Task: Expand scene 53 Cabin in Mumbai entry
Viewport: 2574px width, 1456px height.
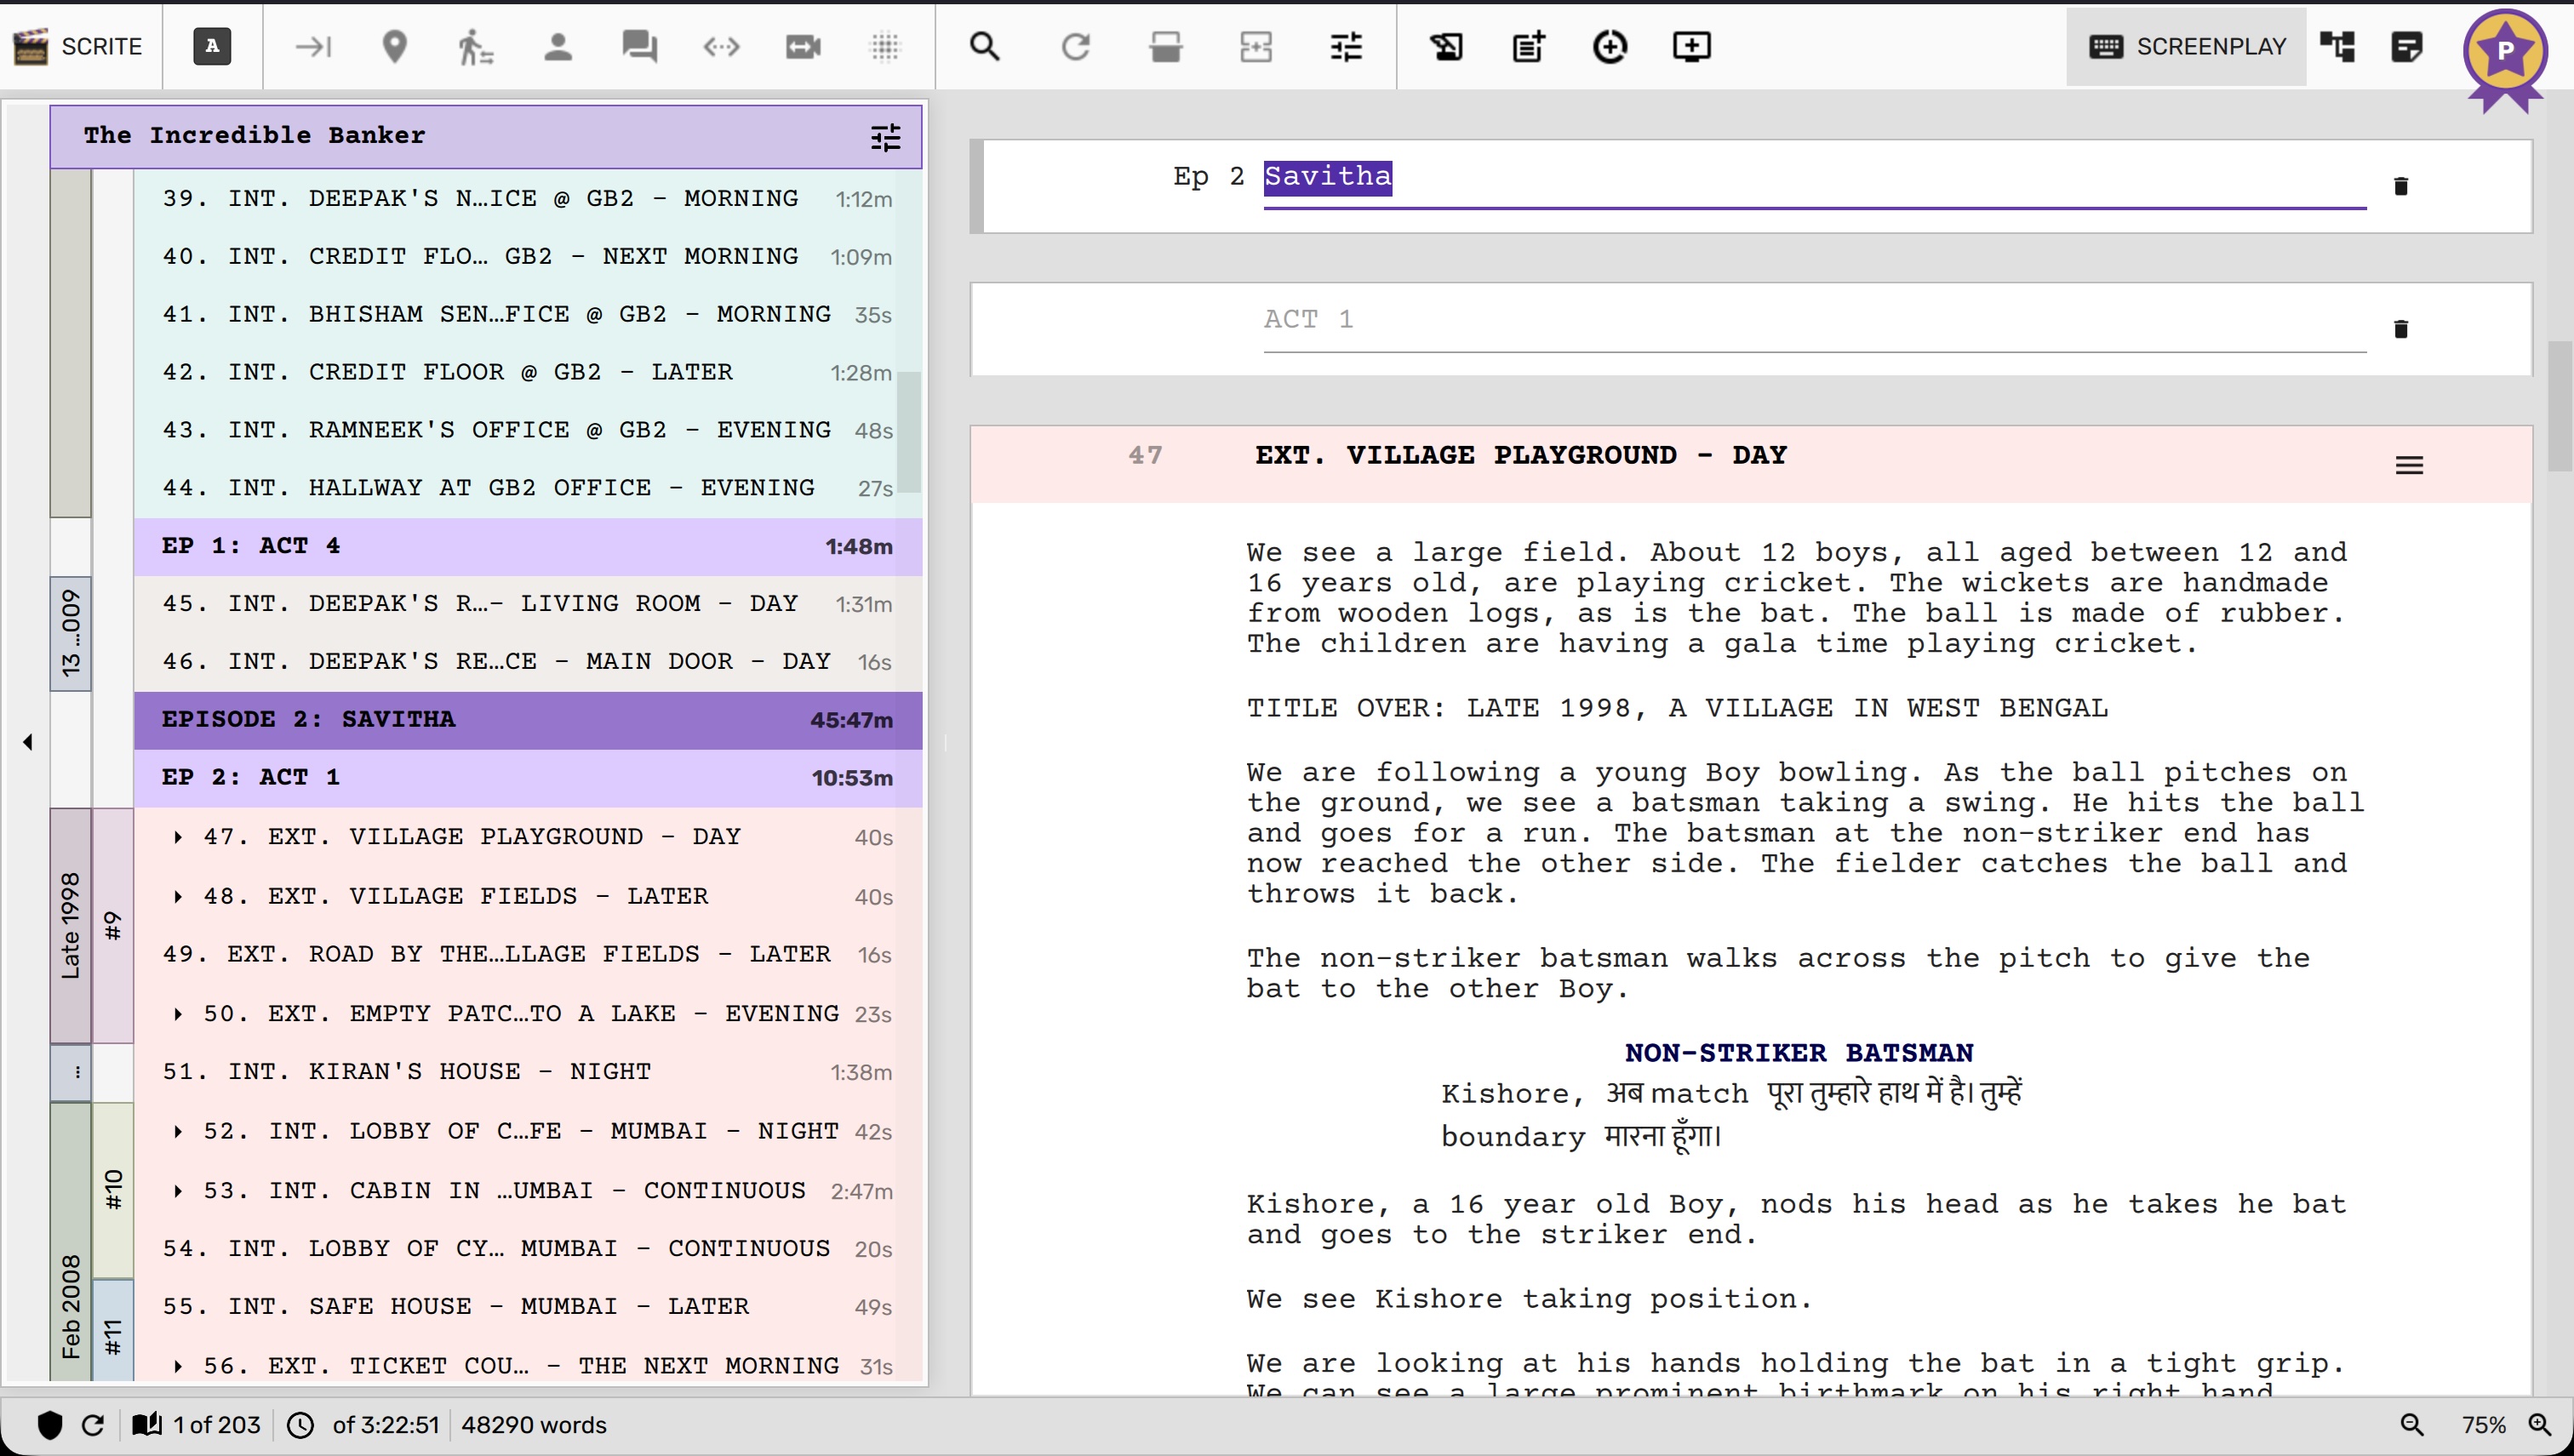Action: click(178, 1191)
